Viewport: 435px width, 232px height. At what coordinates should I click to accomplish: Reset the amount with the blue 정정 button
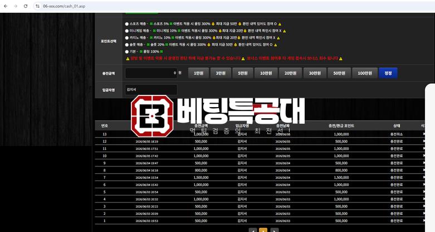tap(388, 73)
